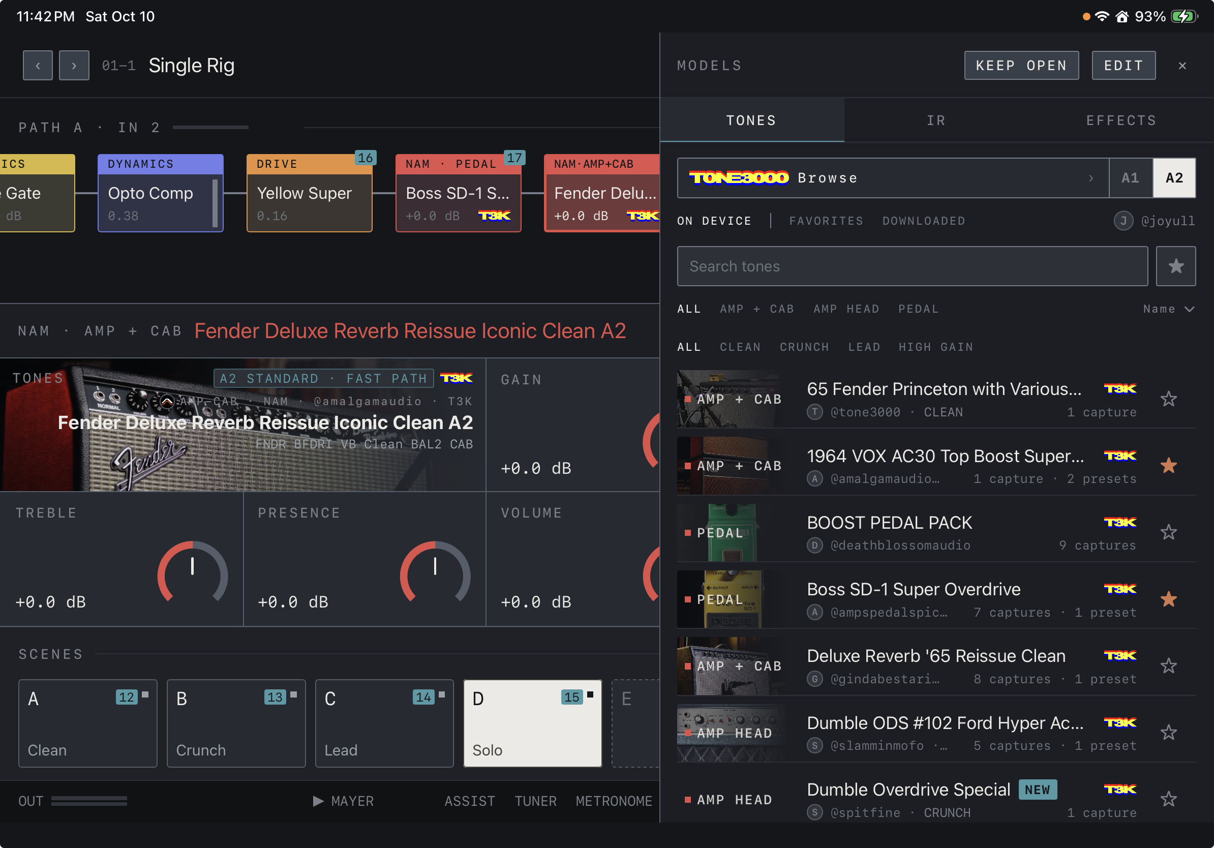The image size is (1214, 848).
Task: Open the TONE3000 Browse link
Action: pos(893,178)
